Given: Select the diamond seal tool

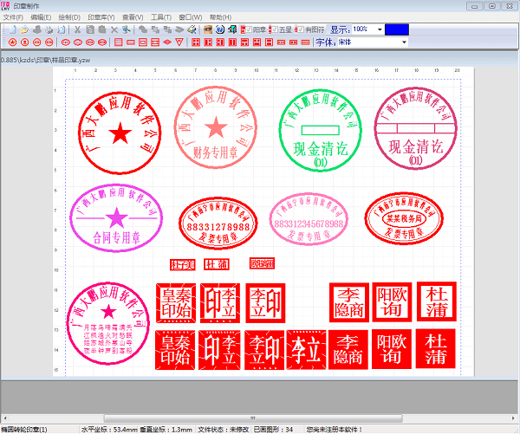Looking at the screenshot, I should (167, 42).
